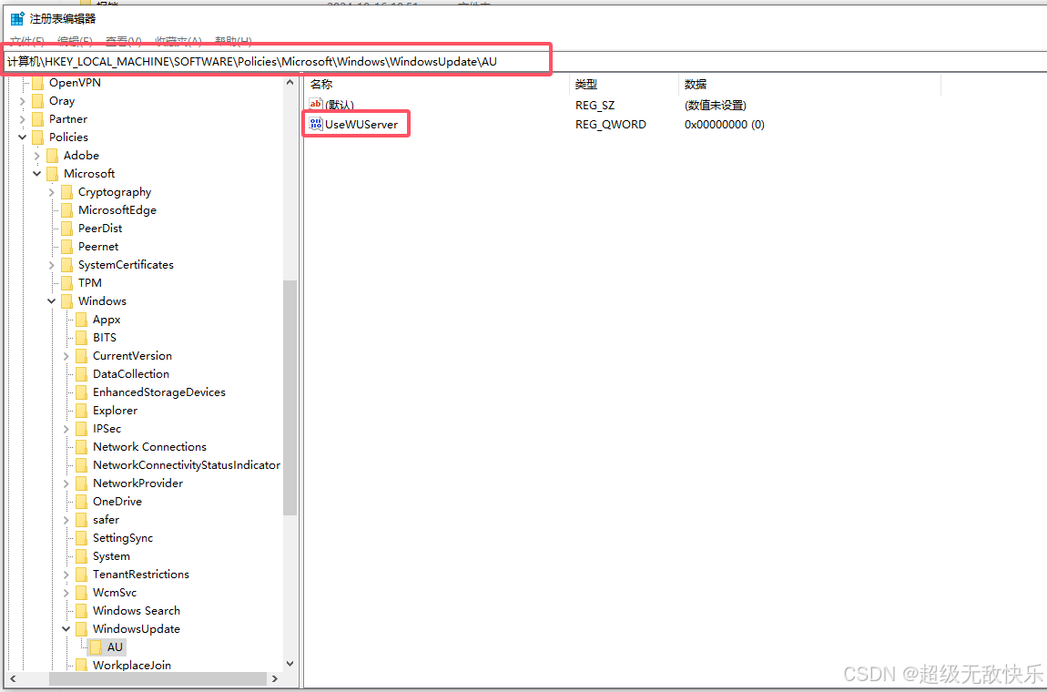Click the Appx folder icon

click(81, 320)
